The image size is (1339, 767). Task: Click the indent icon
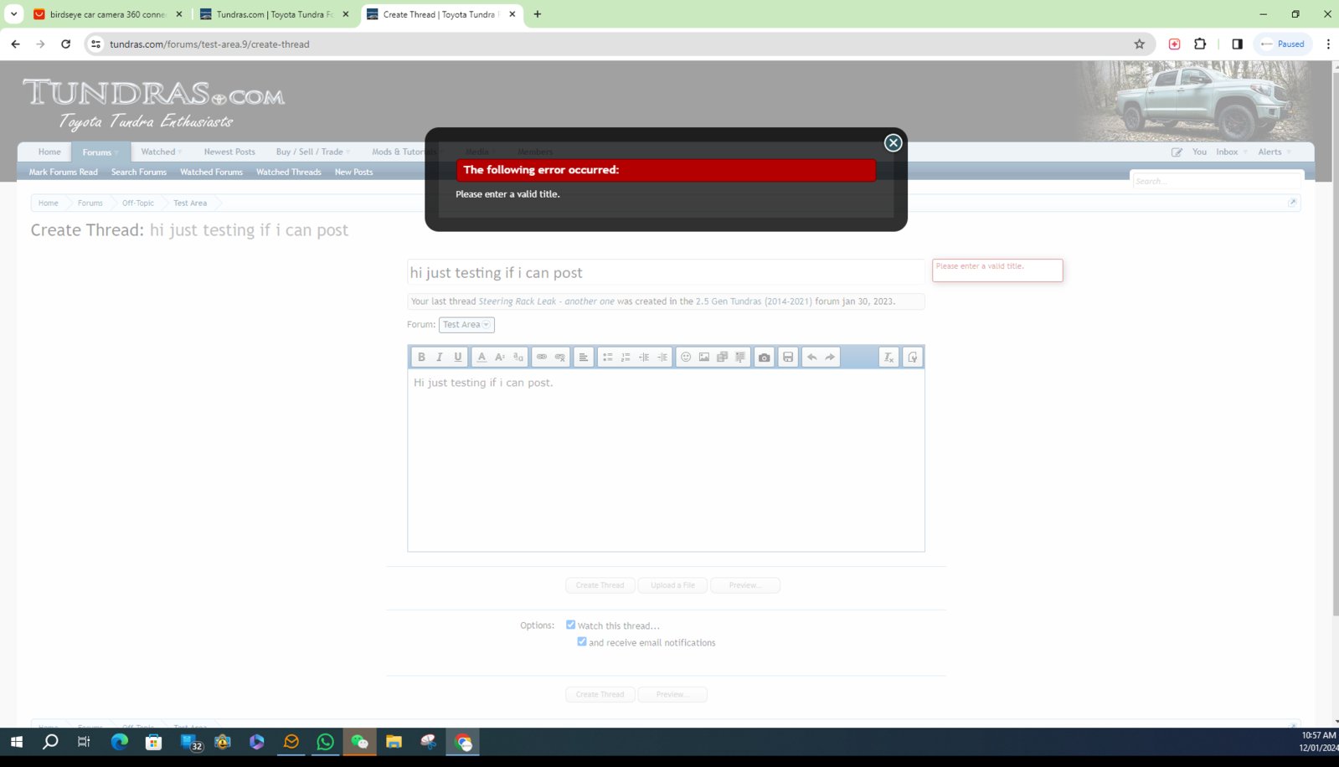662,358
